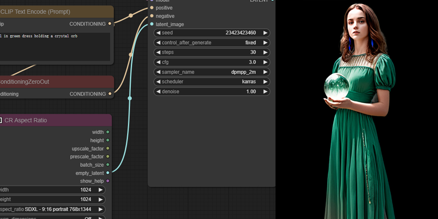This screenshot has height=219, width=438.
Task: Edit the seed value 23423423460
Action: coord(240,33)
